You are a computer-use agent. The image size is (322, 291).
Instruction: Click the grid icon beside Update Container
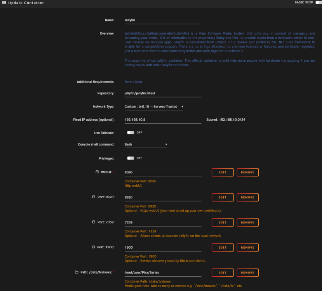tap(4, 3)
